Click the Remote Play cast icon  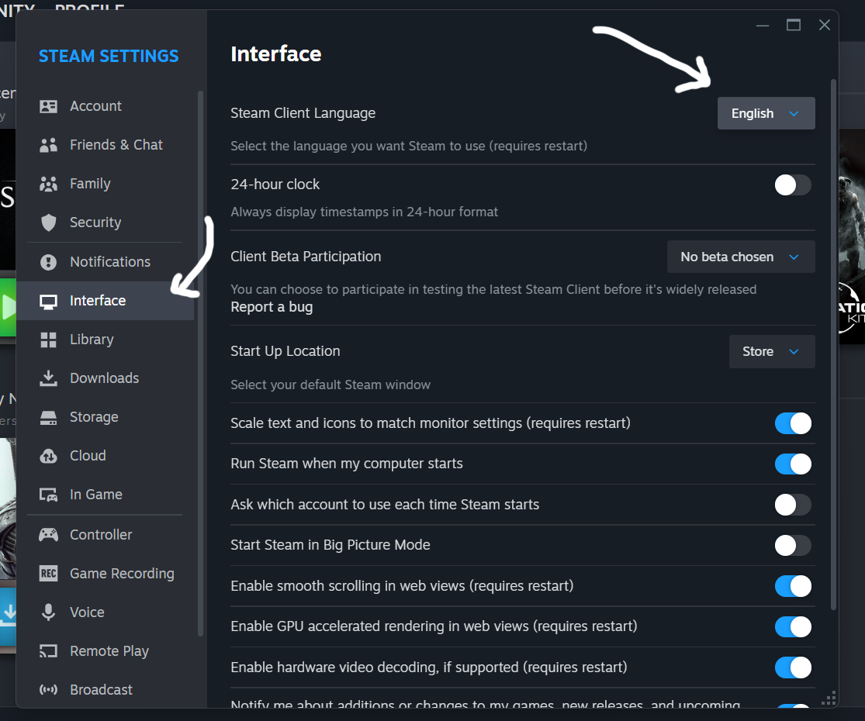pyautogui.click(x=49, y=651)
